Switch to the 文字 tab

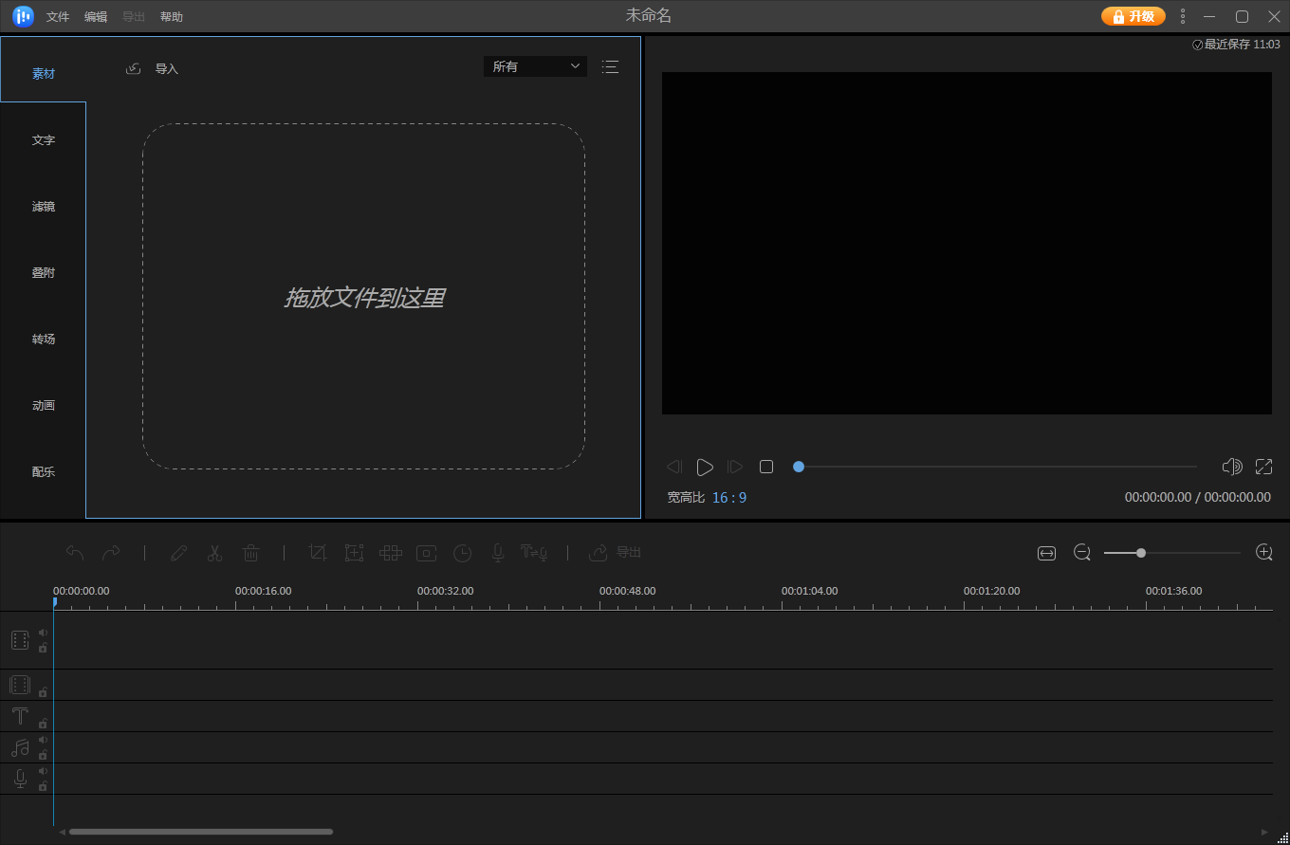[x=44, y=140]
